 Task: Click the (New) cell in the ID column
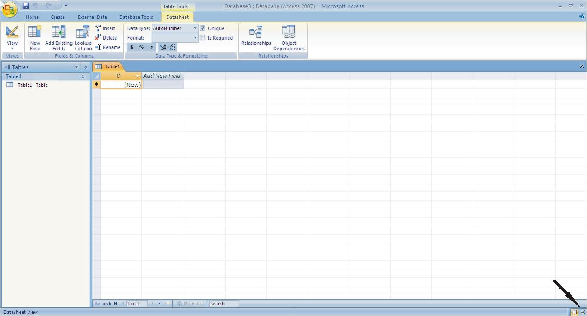(121, 85)
